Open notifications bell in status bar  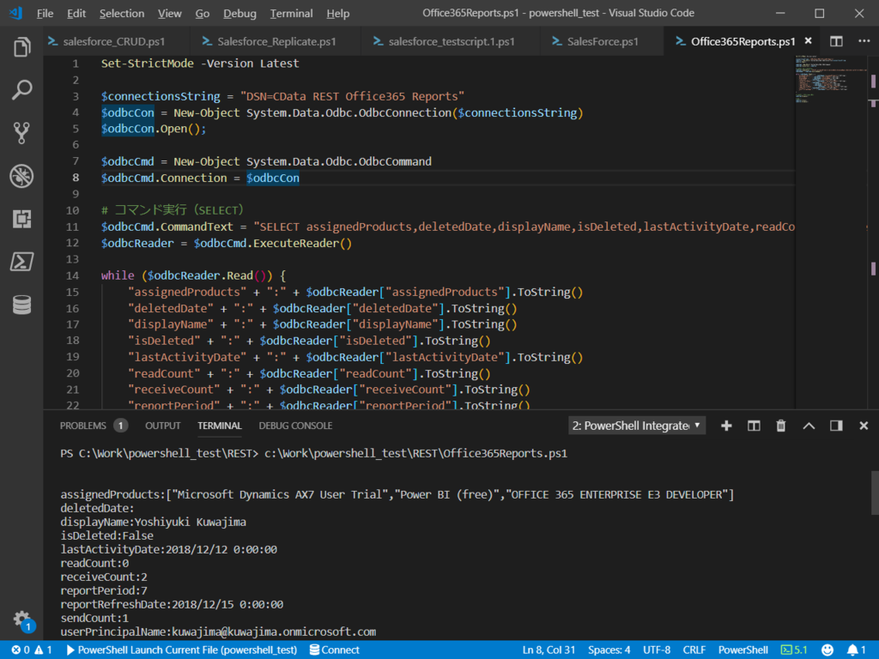(x=856, y=650)
